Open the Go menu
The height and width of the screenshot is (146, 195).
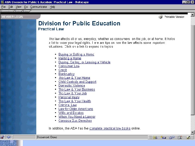(x=26, y=7)
